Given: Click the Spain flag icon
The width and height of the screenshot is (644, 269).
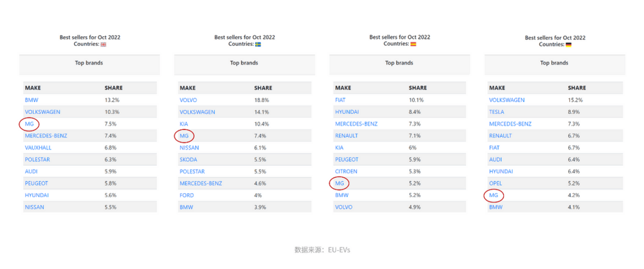Looking at the screenshot, I should [x=413, y=44].
